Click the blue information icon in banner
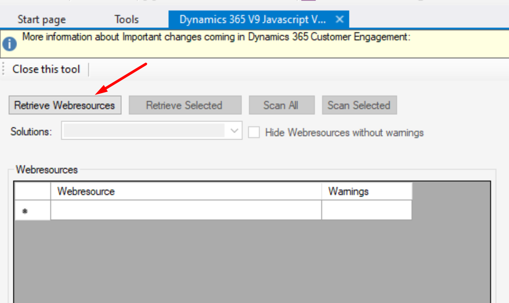The image size is (509, 303). tap(9, 44)
